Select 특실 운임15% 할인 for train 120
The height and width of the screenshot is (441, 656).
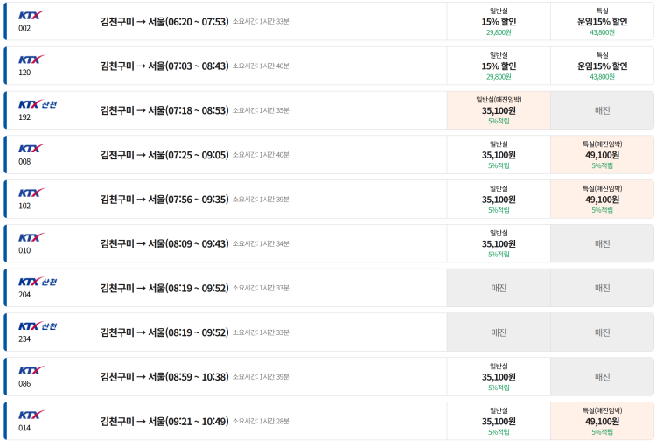tap(602, 66)
